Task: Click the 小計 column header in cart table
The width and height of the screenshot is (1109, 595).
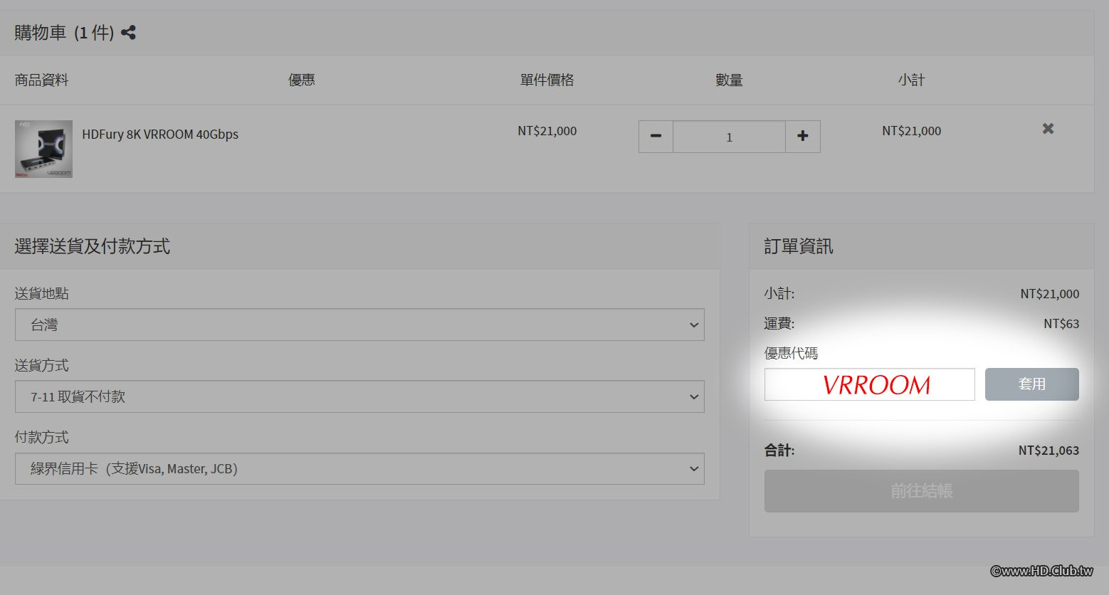Action: (x=911, y=80)
